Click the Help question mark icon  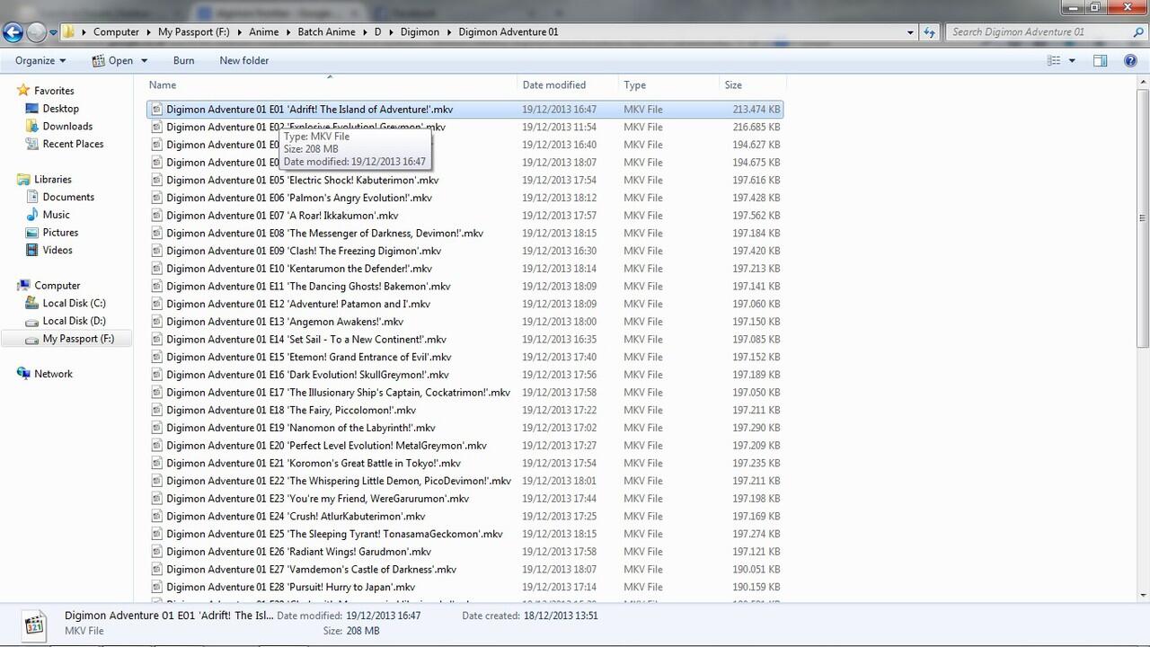pyautogui.click(x=1131, y=60)
